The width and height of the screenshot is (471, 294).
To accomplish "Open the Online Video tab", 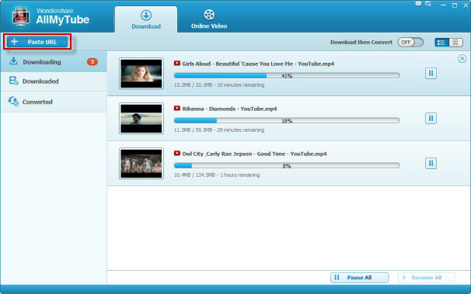I will click(209, 19).
